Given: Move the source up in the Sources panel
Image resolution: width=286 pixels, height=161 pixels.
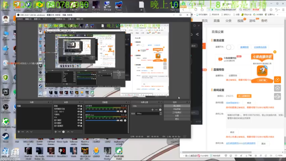Looking at the screenshot, I should (68, 132).
